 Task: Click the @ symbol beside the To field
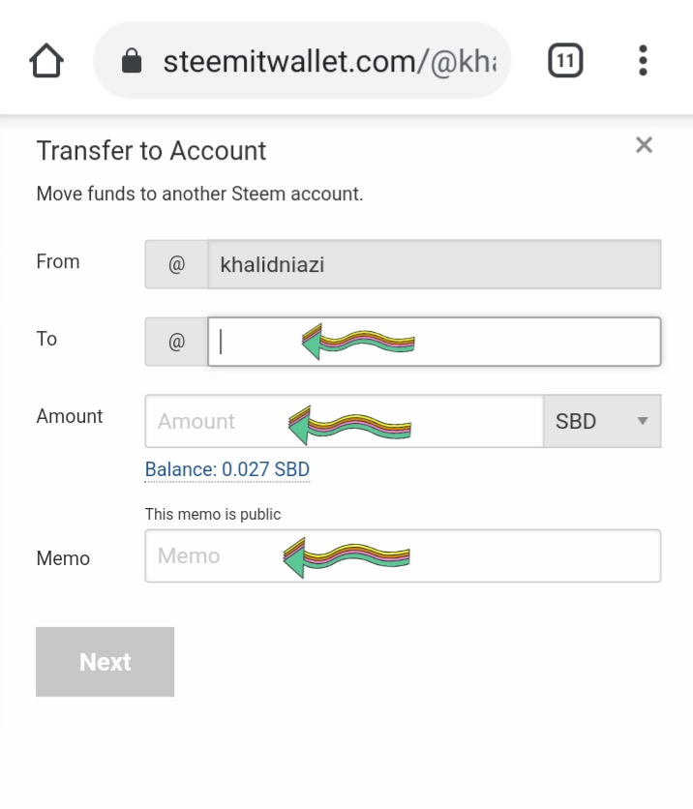coord(176,343)
